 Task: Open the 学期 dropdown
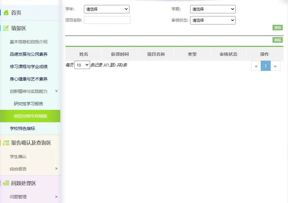pos(213,9)
